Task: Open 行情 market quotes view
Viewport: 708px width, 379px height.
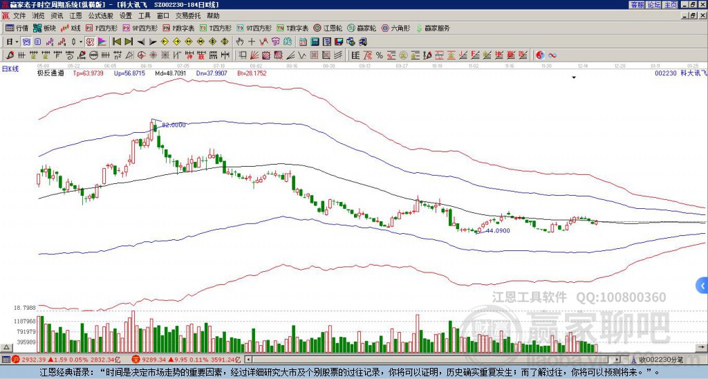Action: click(x=17, y=28)
